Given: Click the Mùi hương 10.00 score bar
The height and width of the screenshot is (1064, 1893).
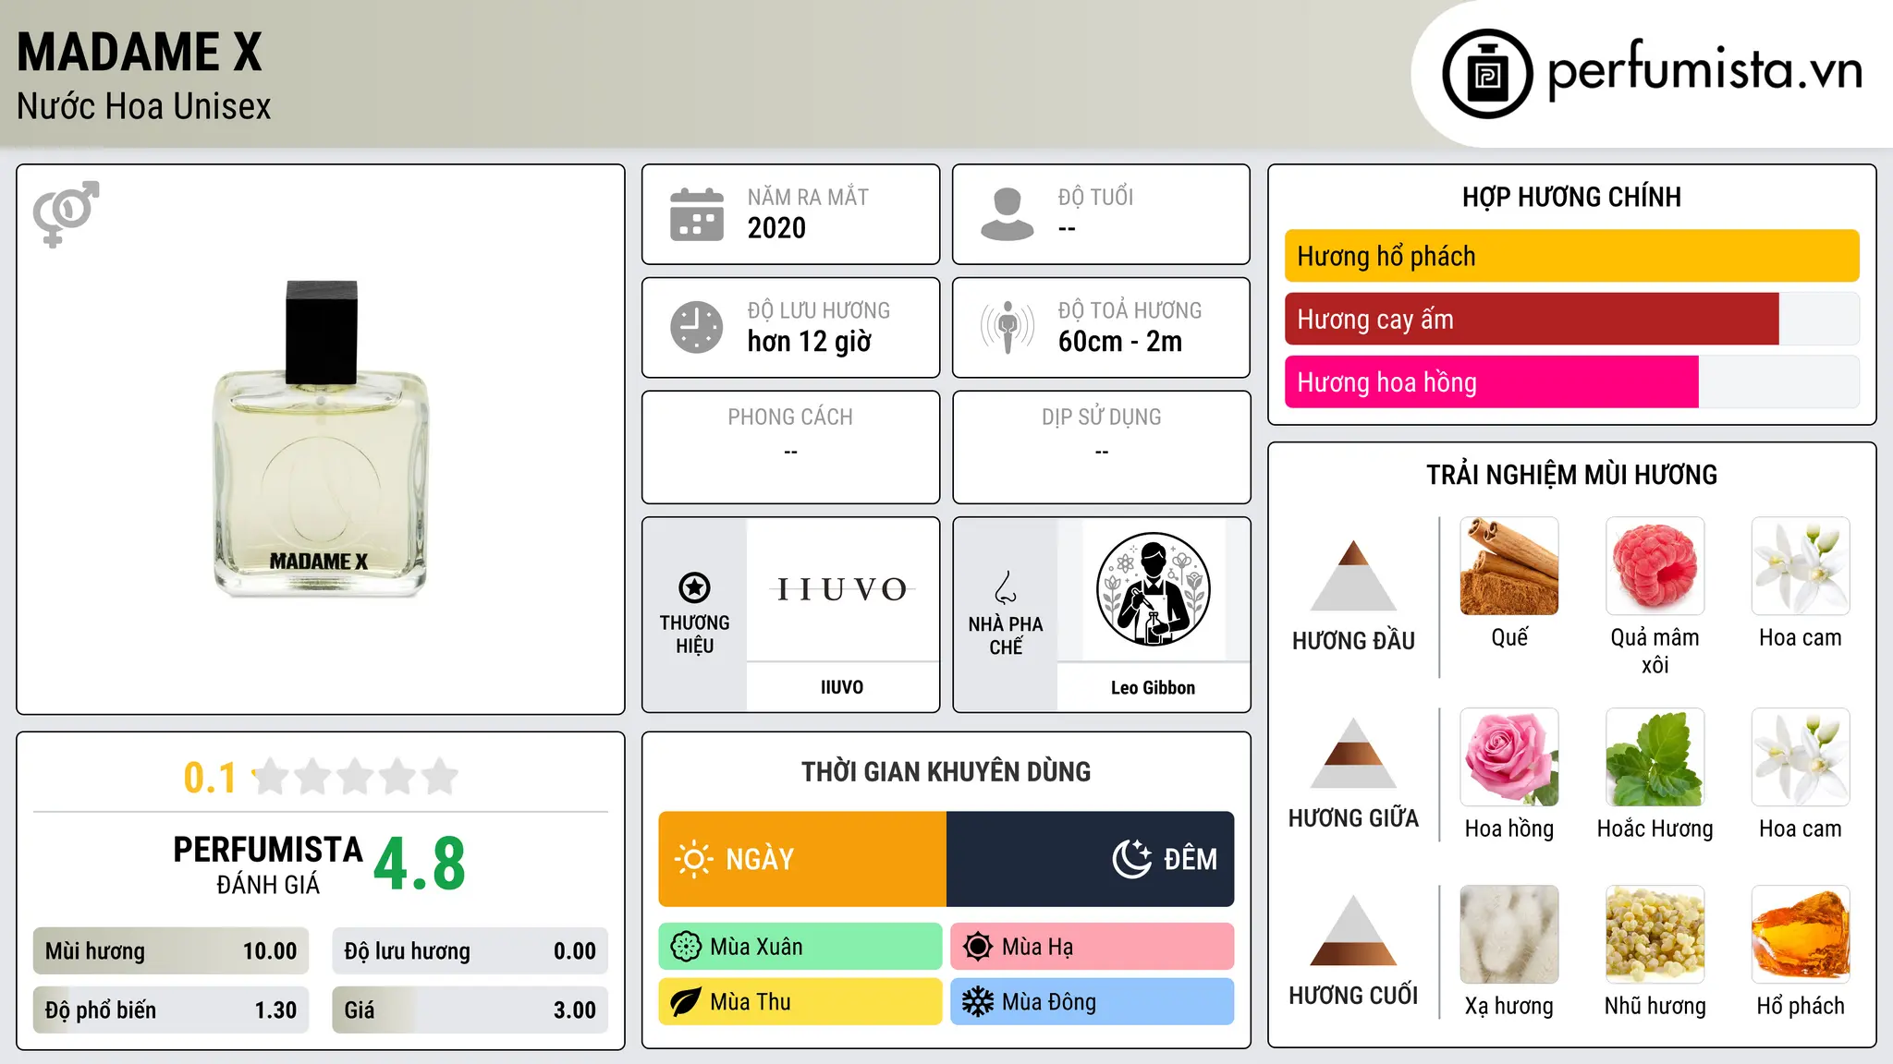Looking at the screenshot, I should pos(171,951).
